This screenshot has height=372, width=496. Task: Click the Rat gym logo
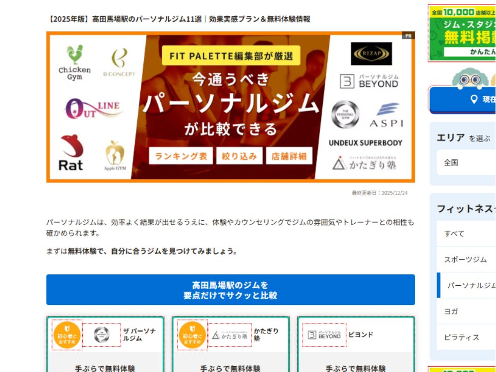(71, 153)
